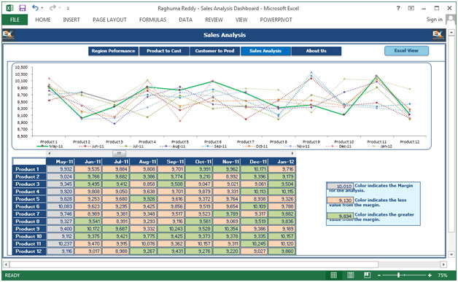The width and height of the screenshot is (458, 282).
Task: Click the grey margin swatch 10,010
Action: (340, 186)
